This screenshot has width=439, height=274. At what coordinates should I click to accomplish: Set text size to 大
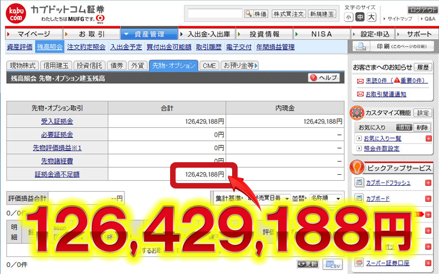[x=372, y=18]
